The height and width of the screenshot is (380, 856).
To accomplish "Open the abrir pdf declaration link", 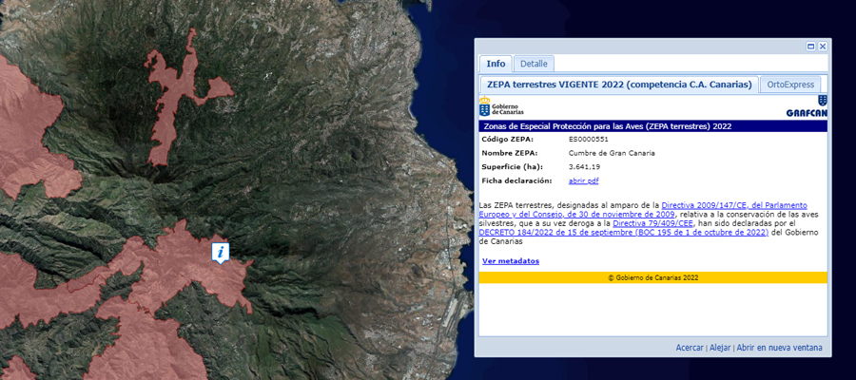I will coord(584,181).
